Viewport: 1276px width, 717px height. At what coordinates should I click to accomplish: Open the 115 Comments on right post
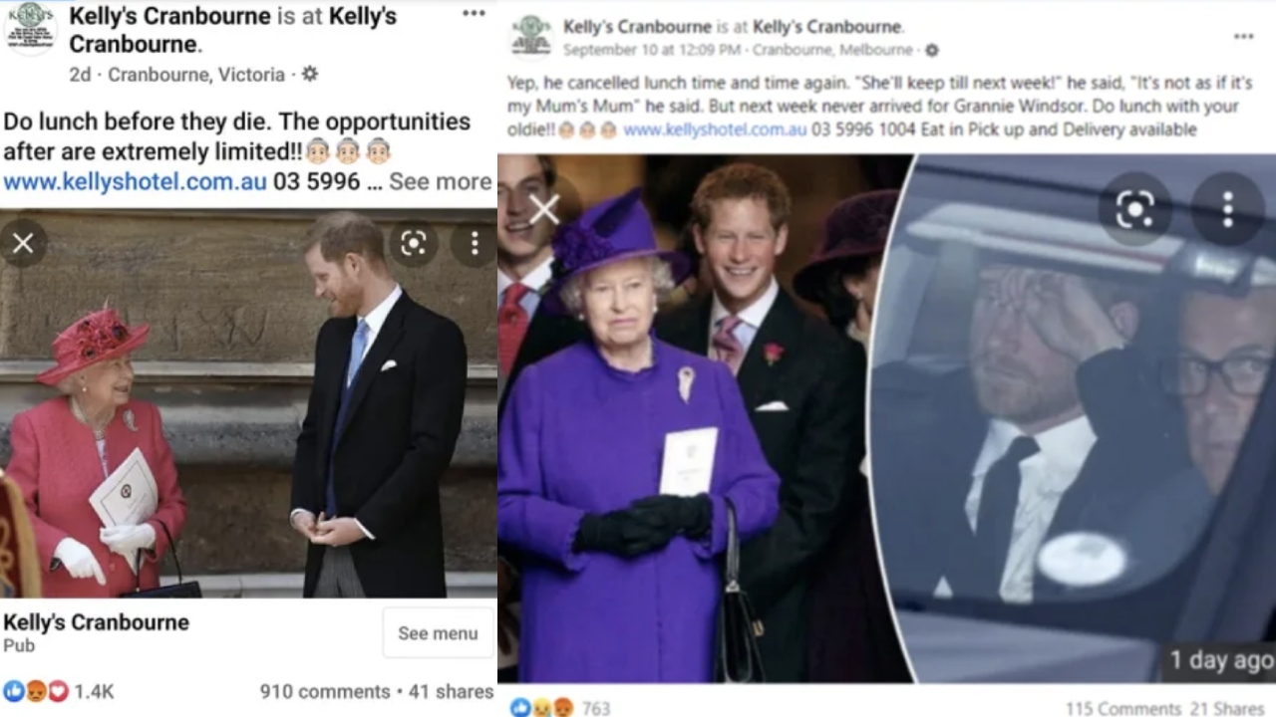[x=1122, y=708]
